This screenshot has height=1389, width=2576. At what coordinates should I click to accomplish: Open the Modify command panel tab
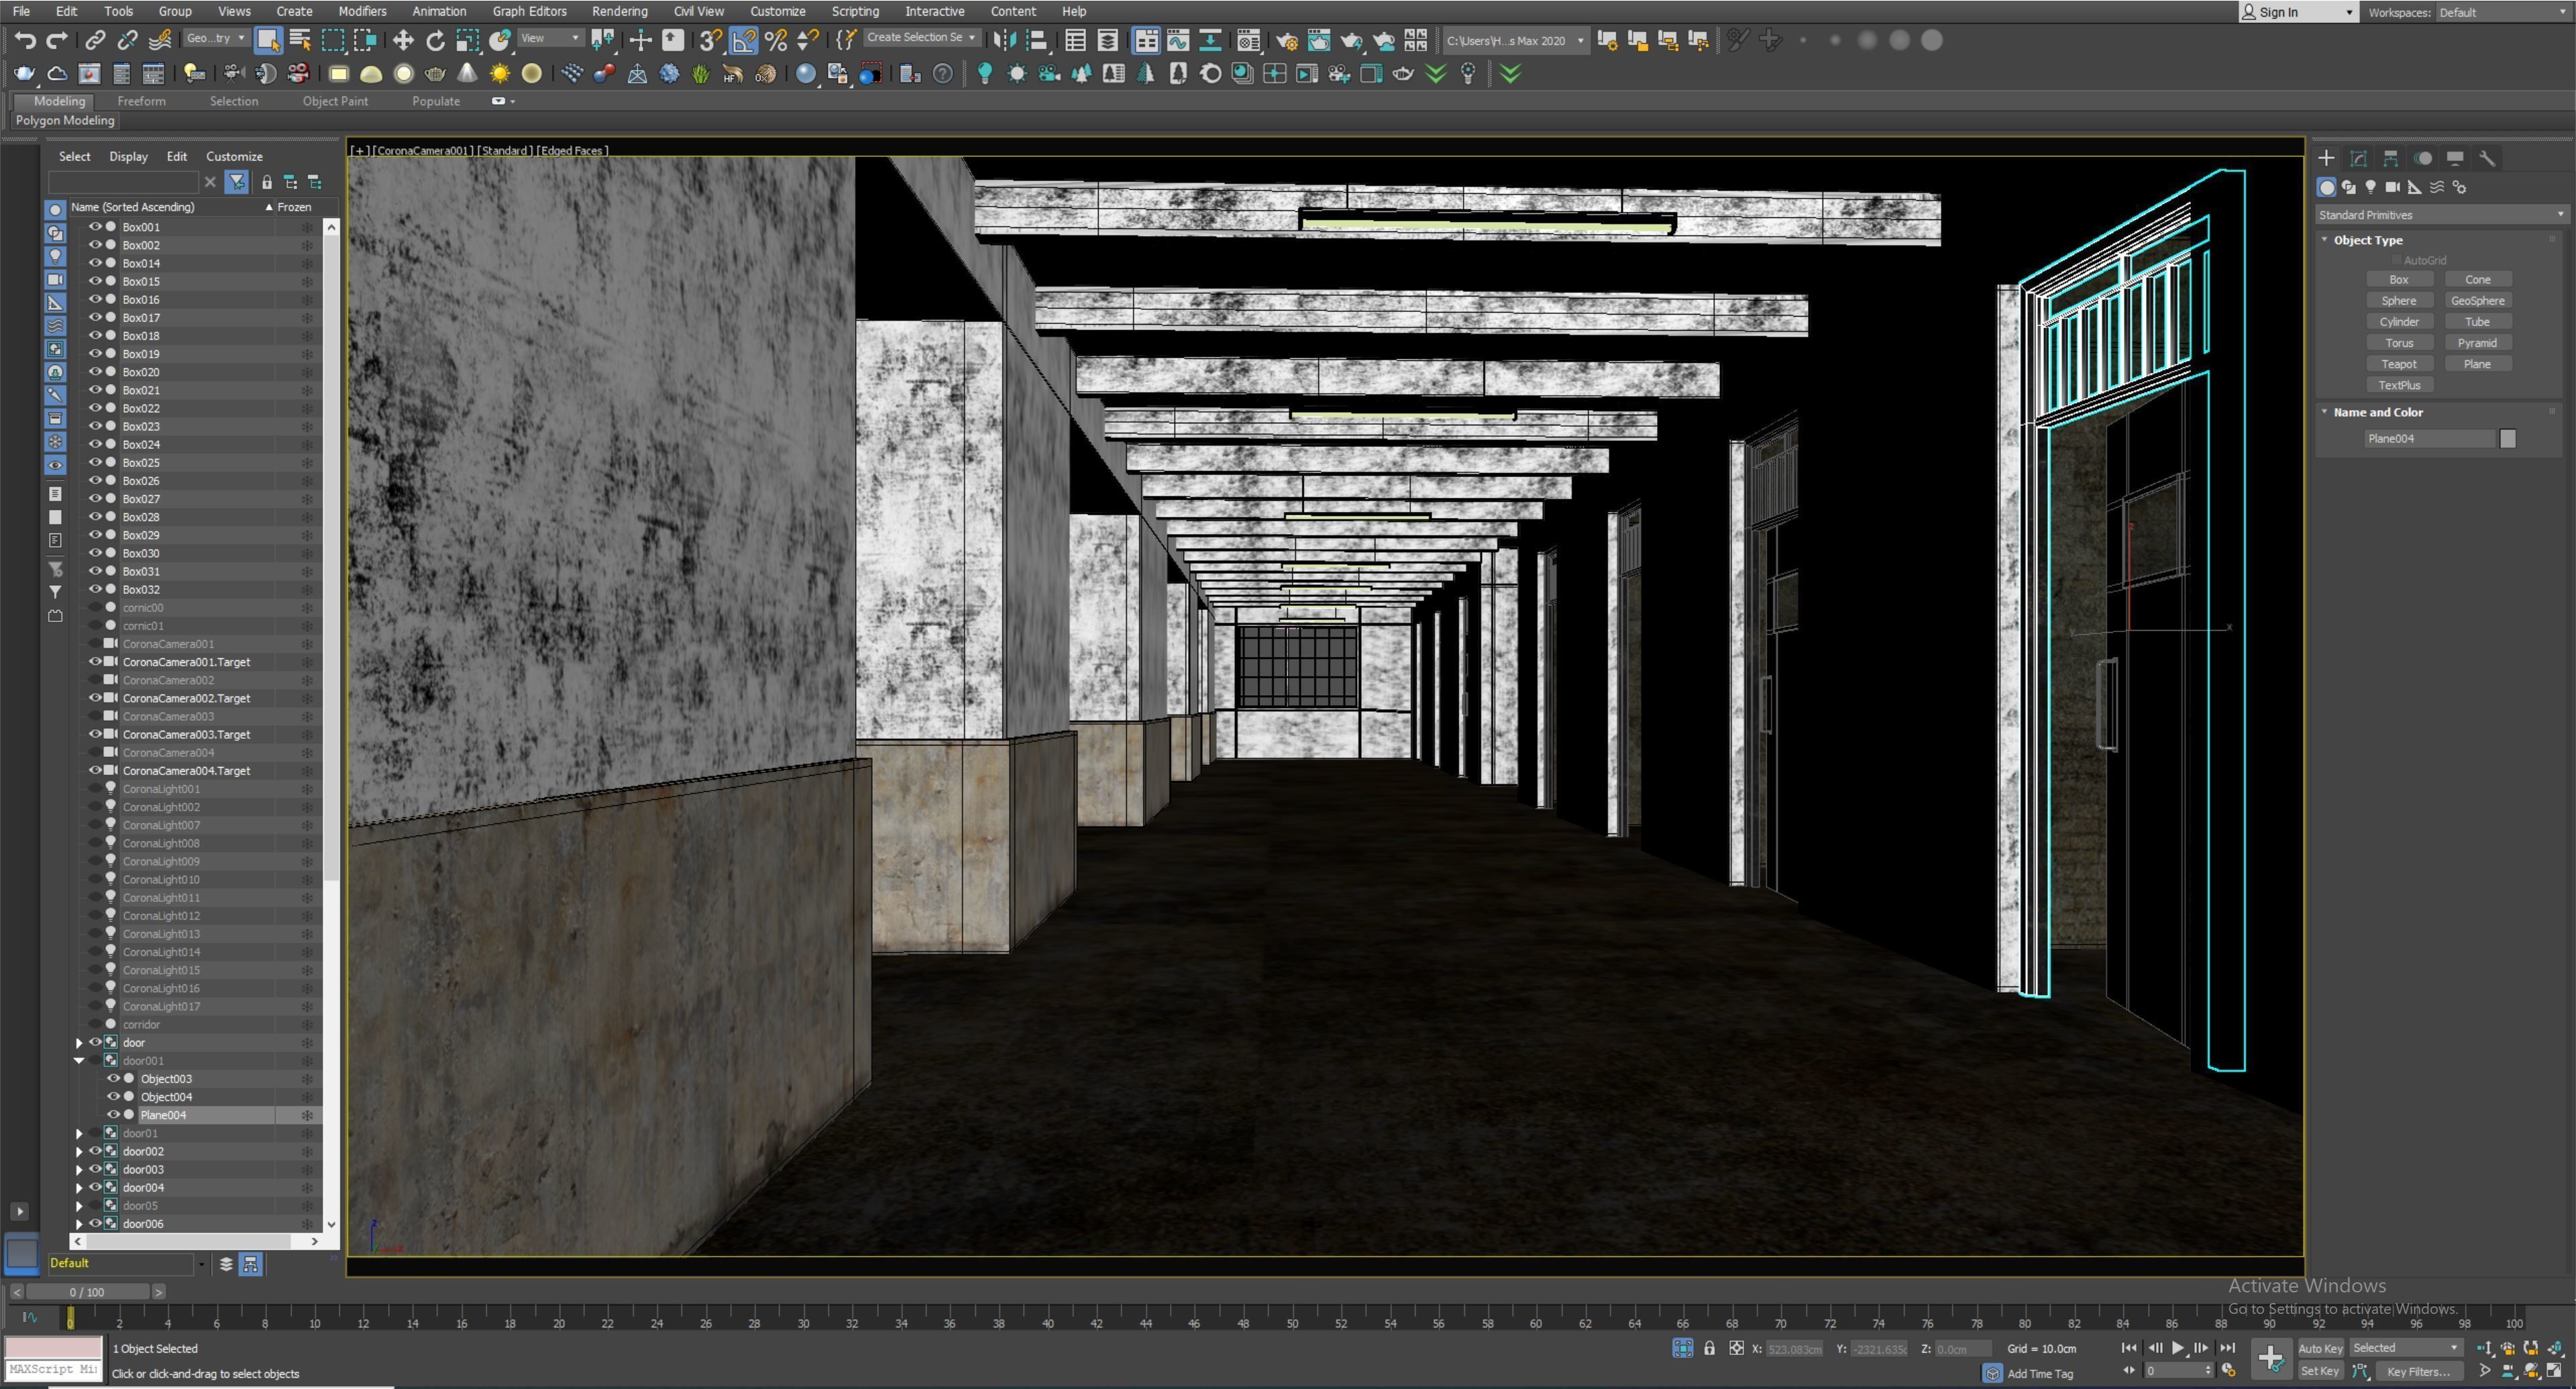2358,158
